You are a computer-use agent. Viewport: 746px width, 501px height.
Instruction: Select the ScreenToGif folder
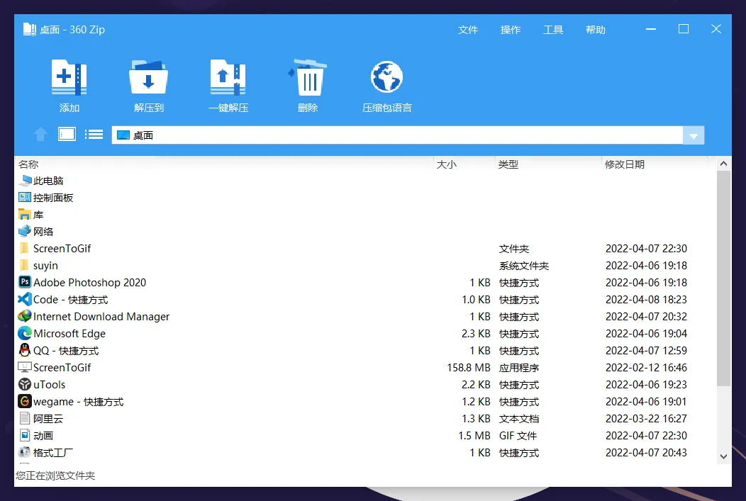point(62,249)
